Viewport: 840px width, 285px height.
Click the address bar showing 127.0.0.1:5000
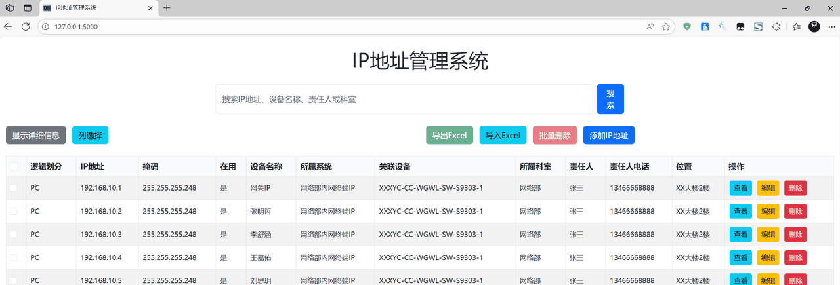(x=354, y=27)
